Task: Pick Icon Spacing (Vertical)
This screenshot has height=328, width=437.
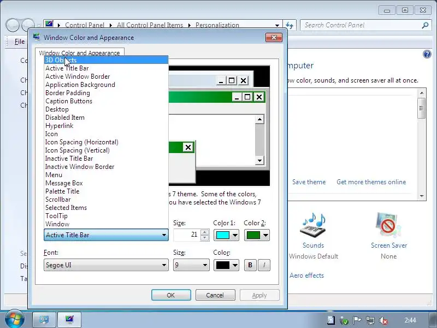Action: pos(106,150)
